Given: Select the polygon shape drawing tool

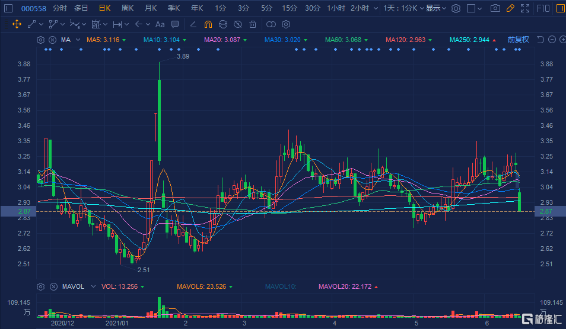Looking at the screenshot, I should coord(53,24).
